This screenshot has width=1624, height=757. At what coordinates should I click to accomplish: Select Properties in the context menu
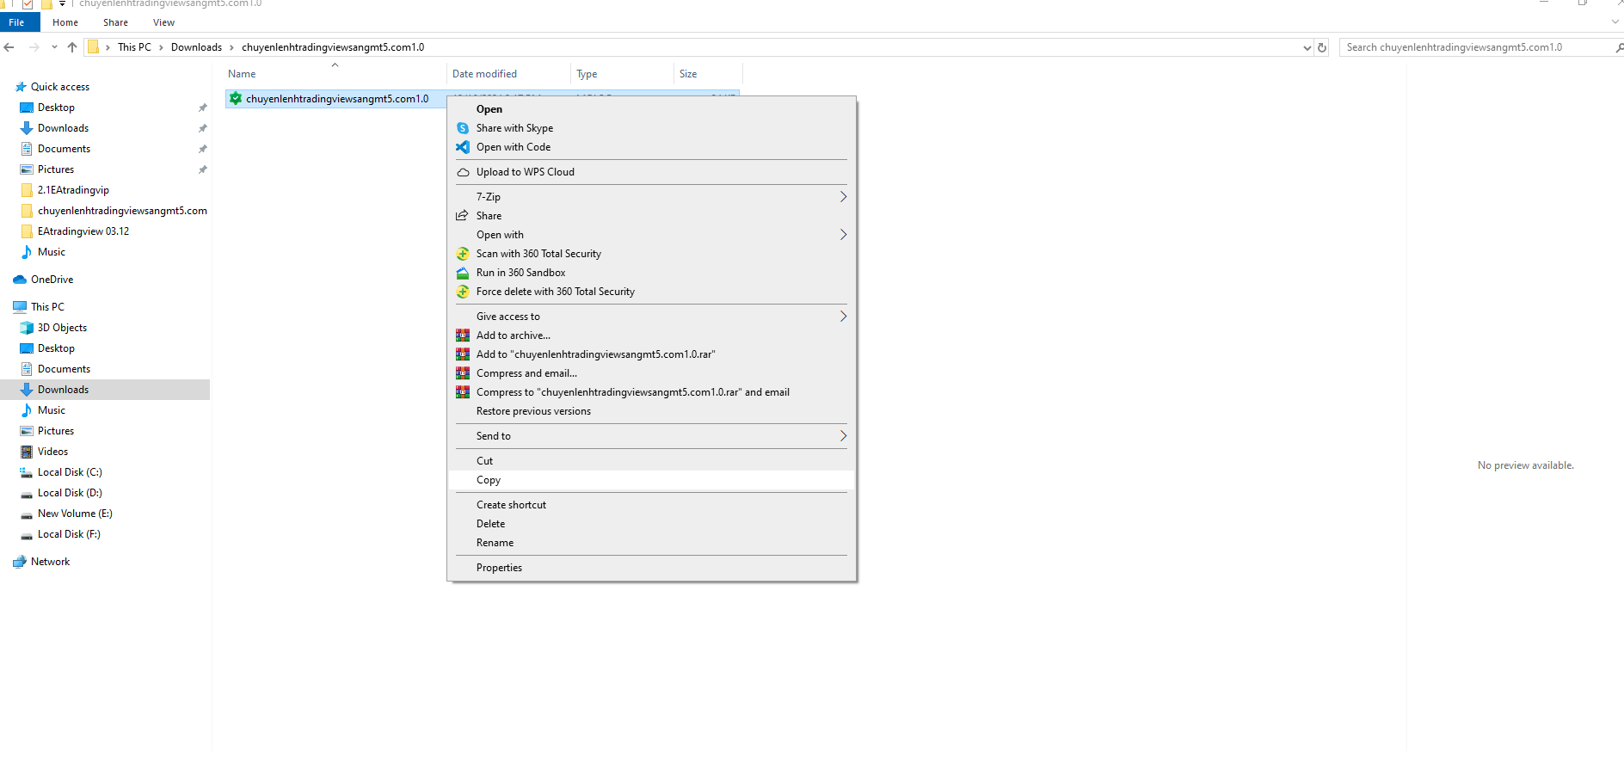point(499,568)
